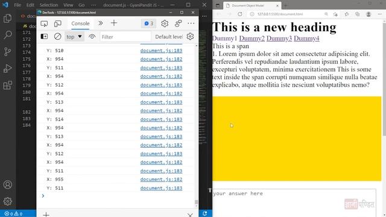The width and height of the screenshot is (386, 217).
Task: Click the Dummy2 link on page
Action: coord(252,39)
